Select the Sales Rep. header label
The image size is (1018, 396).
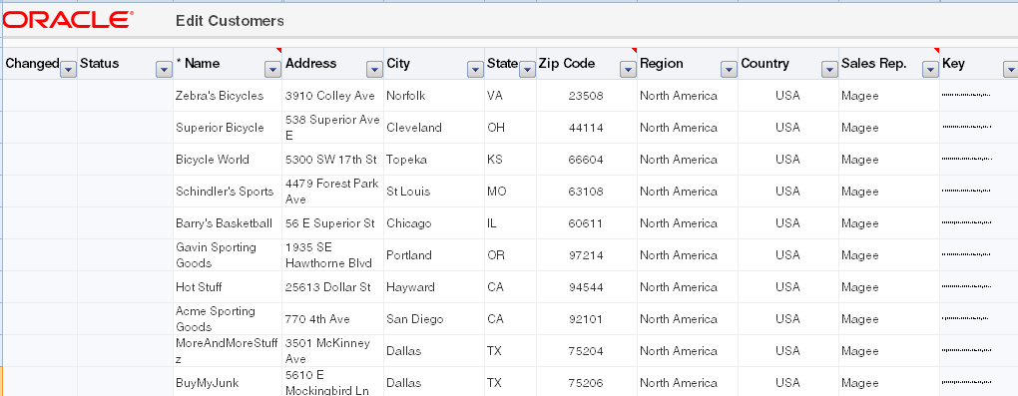point(874,64)
